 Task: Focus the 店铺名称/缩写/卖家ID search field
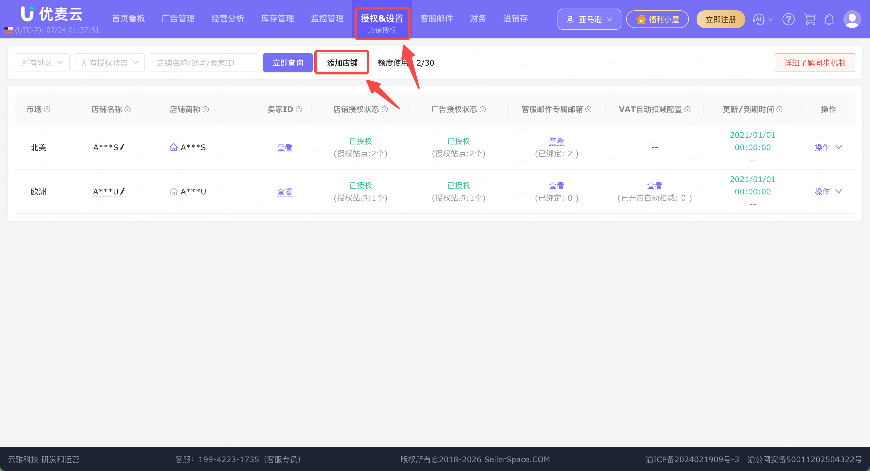click(204, 63)
